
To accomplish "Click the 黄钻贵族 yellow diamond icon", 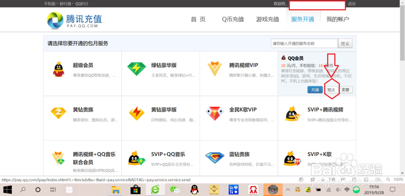I will pyautogui.click(x=58, y=113).
